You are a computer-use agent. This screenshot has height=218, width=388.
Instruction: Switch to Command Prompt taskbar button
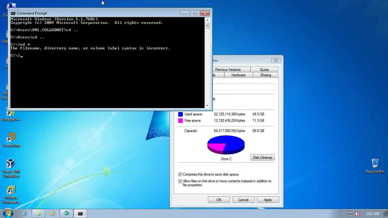[80, 213]
